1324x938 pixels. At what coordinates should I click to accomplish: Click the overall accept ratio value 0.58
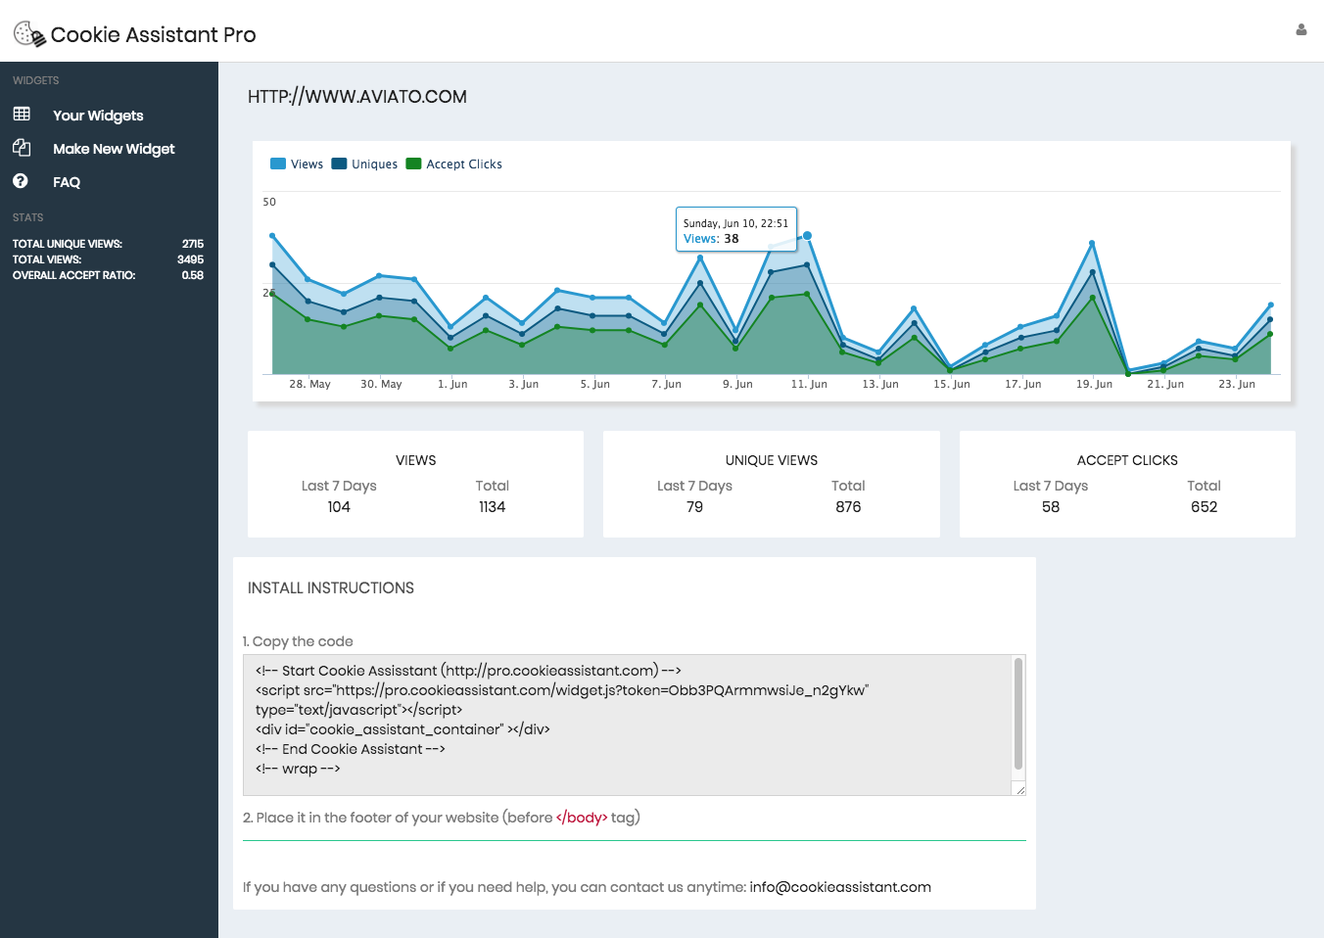[x=192, y=275]
